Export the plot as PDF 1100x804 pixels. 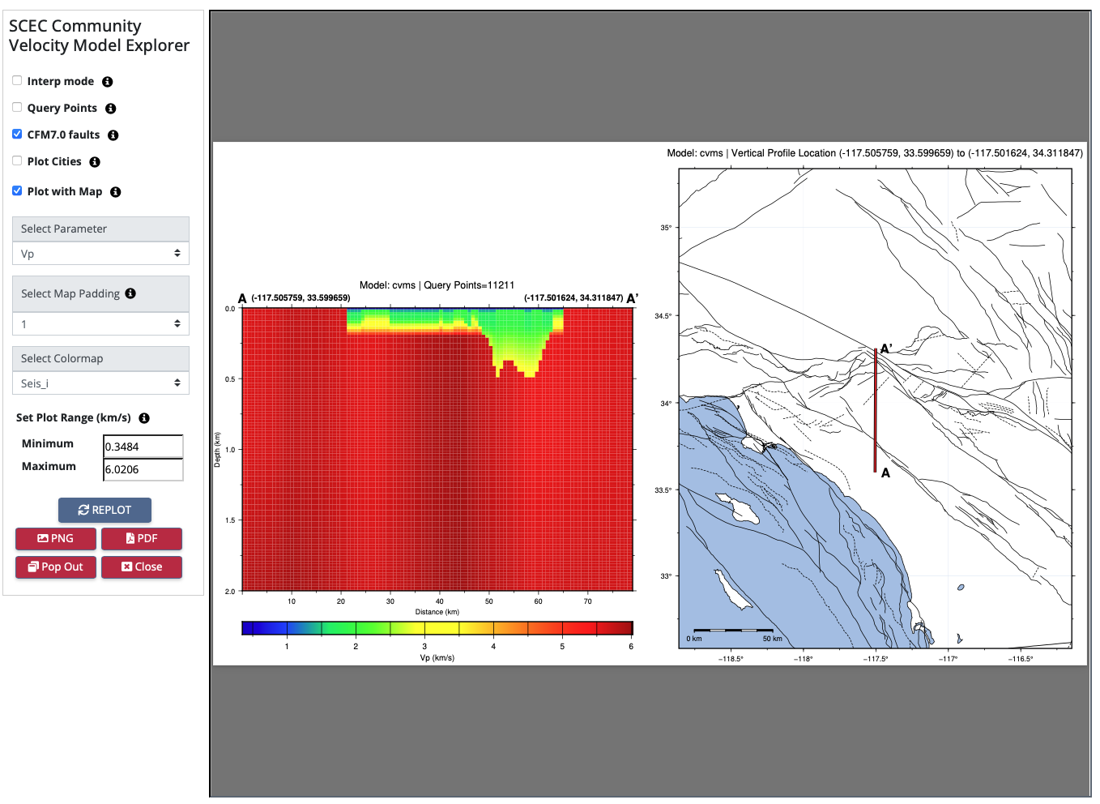click(142, 538)
